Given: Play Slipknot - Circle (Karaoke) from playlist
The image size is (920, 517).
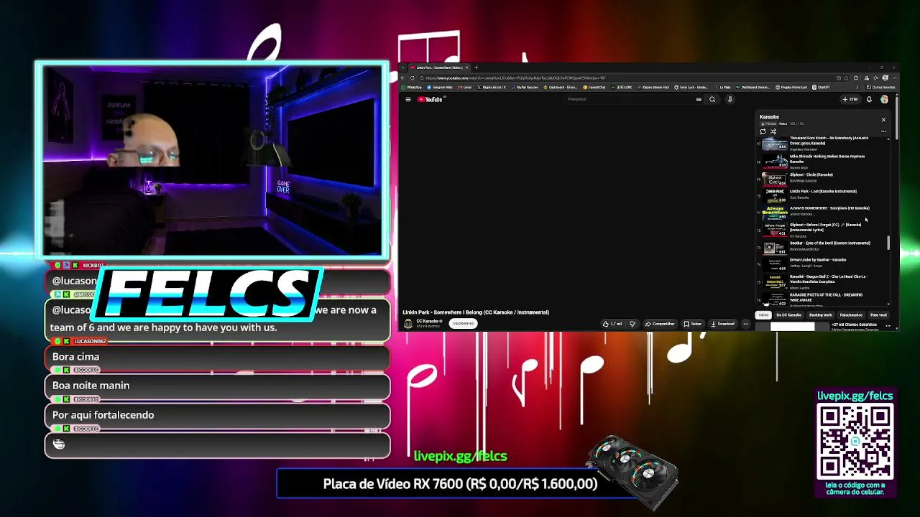Looking at the screenshot, I should click(811, 174).
